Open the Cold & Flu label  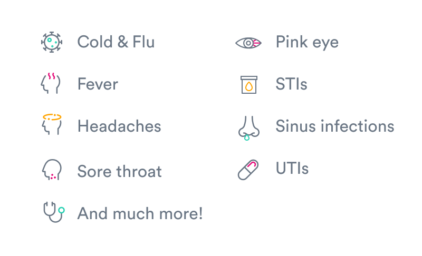[x=116, y=42]
